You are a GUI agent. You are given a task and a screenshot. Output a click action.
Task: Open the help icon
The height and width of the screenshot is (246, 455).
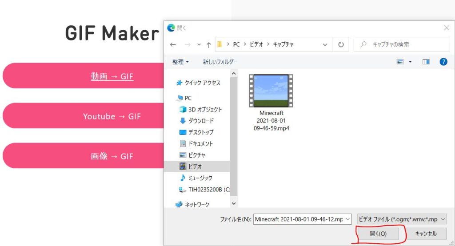pyautogui.click(x=443, y=61)
